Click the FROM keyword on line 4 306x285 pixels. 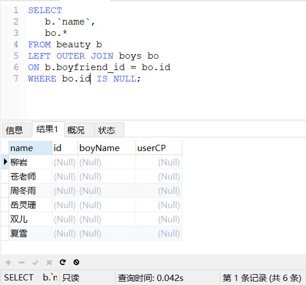(39, 44)
